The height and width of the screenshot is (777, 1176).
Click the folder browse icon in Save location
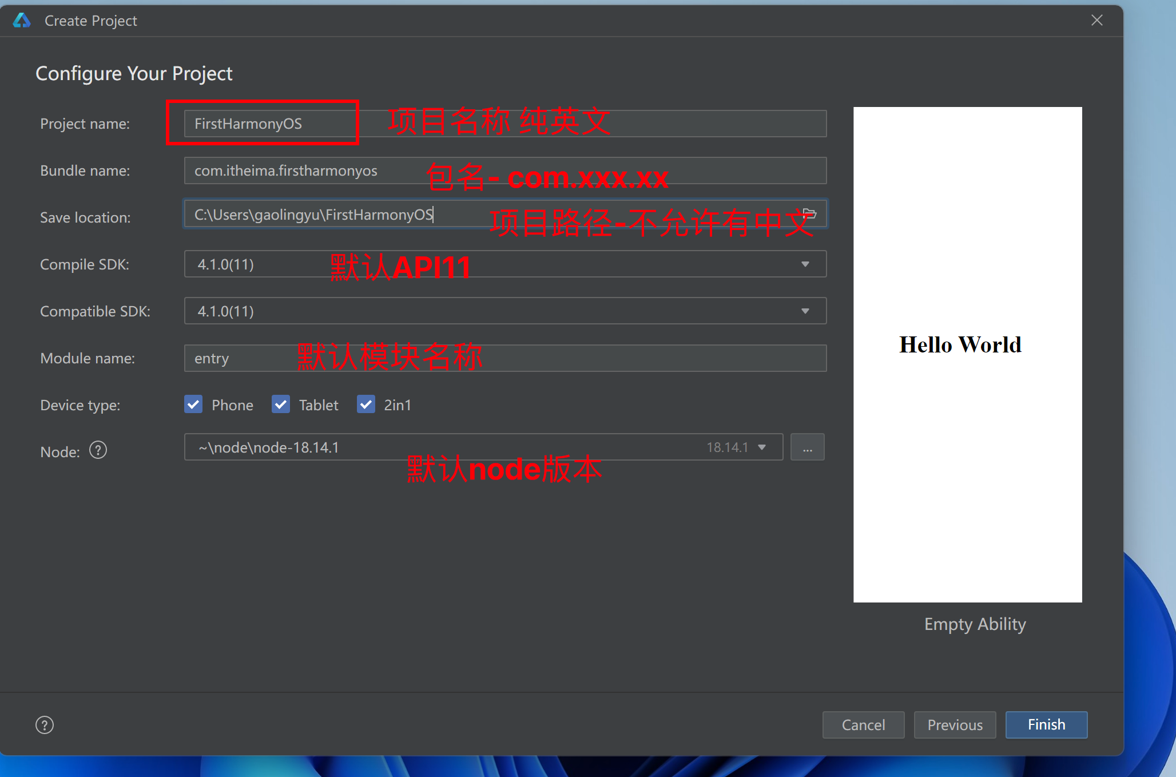[809, 214]
